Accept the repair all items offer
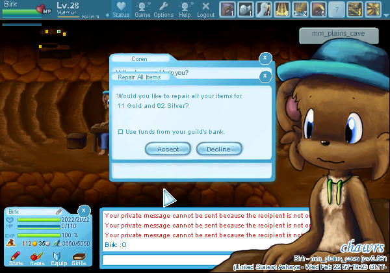Viewport: 390px width, 273px height. [168, 149]
